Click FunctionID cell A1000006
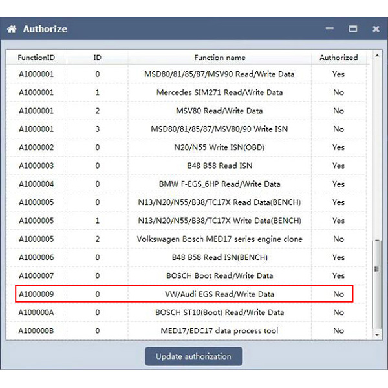This screenshot has width=388, height=388. tap(36, 257)
